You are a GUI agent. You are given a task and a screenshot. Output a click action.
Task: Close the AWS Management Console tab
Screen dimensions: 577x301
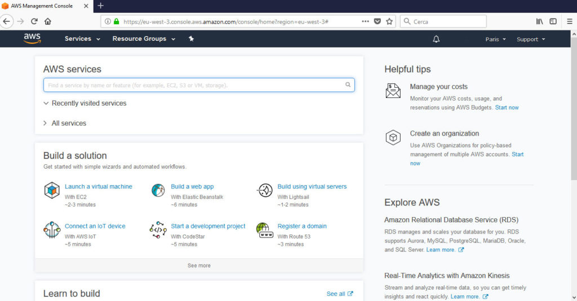coord(86,6)
